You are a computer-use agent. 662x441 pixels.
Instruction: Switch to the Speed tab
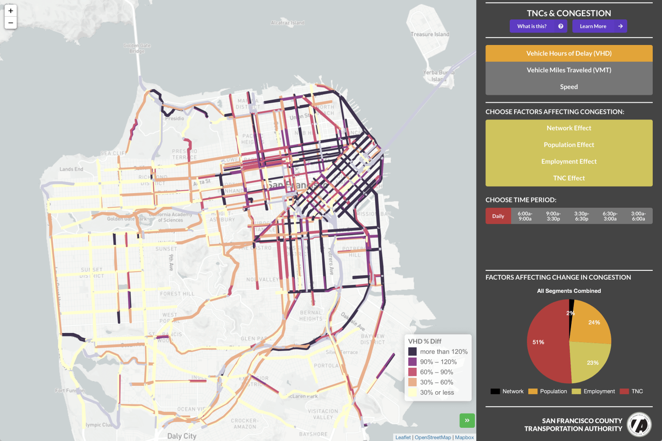point(569,86)
